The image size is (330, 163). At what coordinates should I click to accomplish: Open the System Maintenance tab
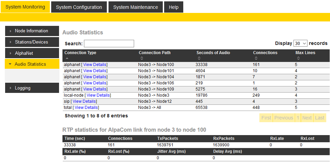pos(135,7)
